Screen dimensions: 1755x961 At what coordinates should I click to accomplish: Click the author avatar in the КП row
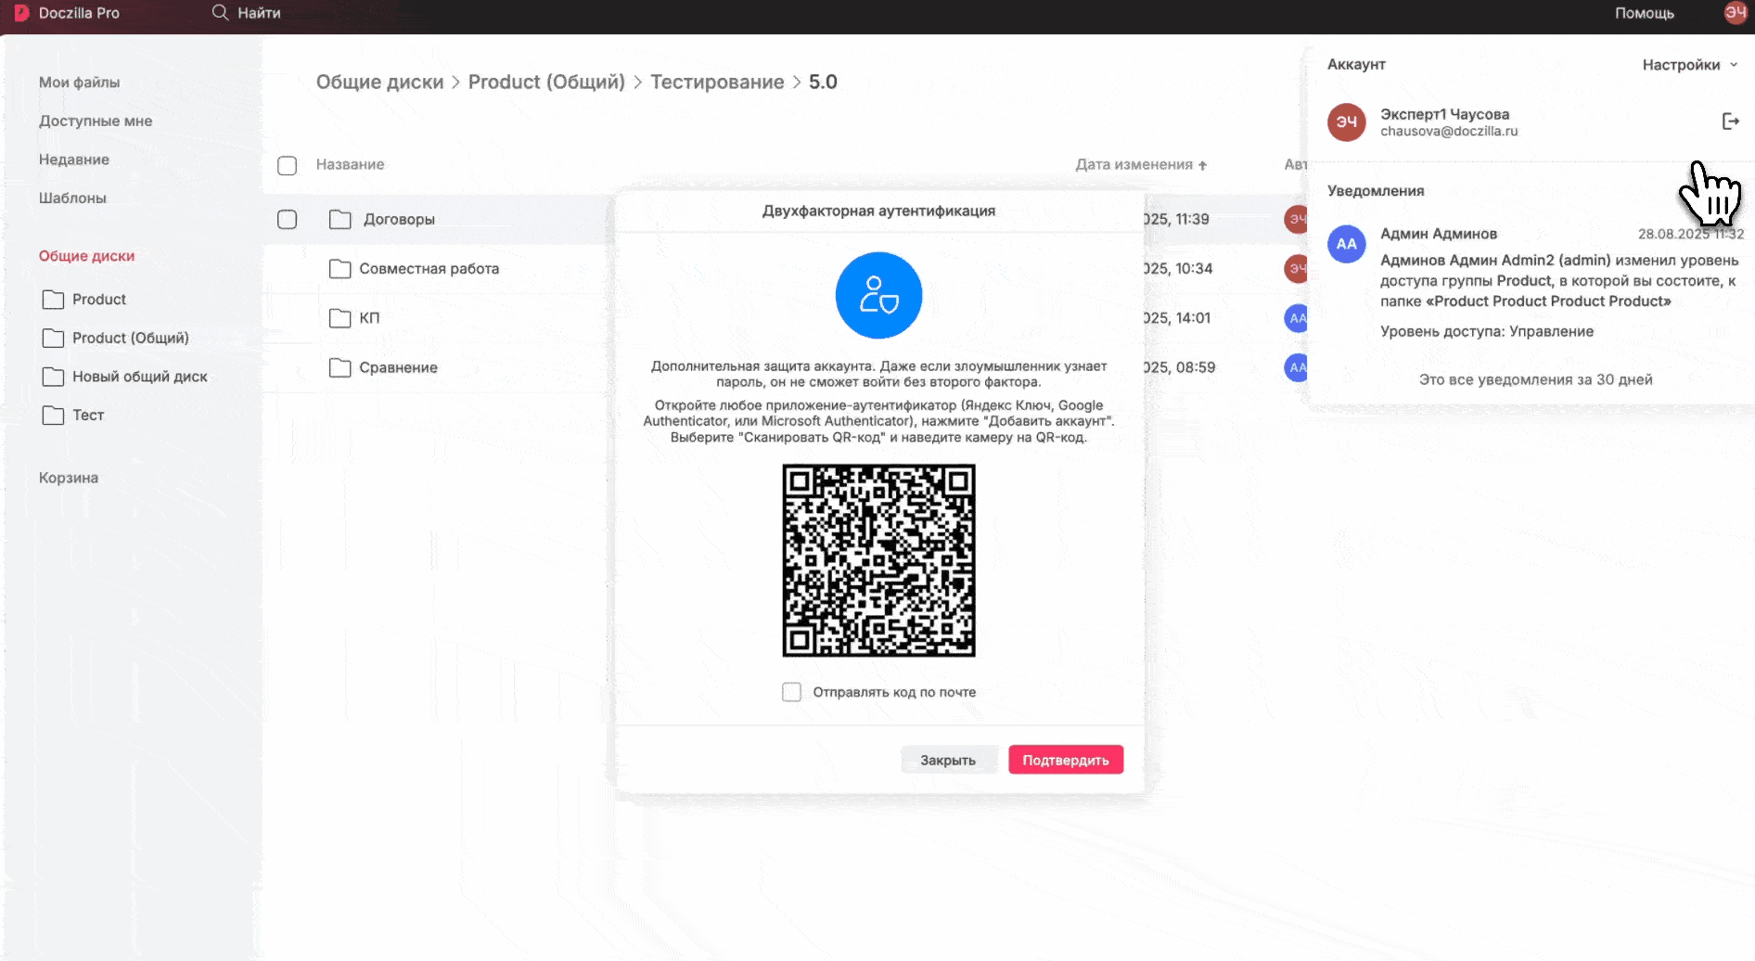(x=1296, y=318)
